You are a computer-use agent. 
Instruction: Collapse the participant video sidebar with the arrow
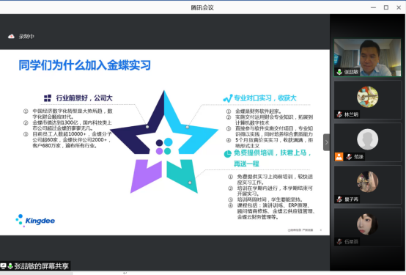click(x=327, y=142)
